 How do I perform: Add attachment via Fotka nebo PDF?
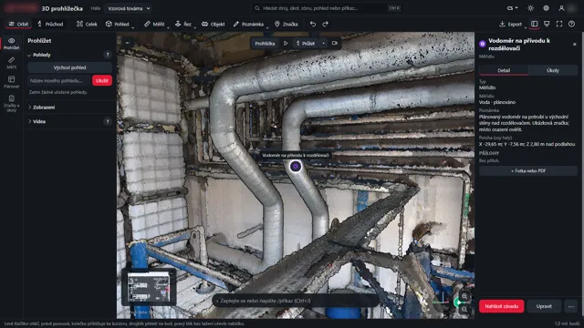pos(528,171)
